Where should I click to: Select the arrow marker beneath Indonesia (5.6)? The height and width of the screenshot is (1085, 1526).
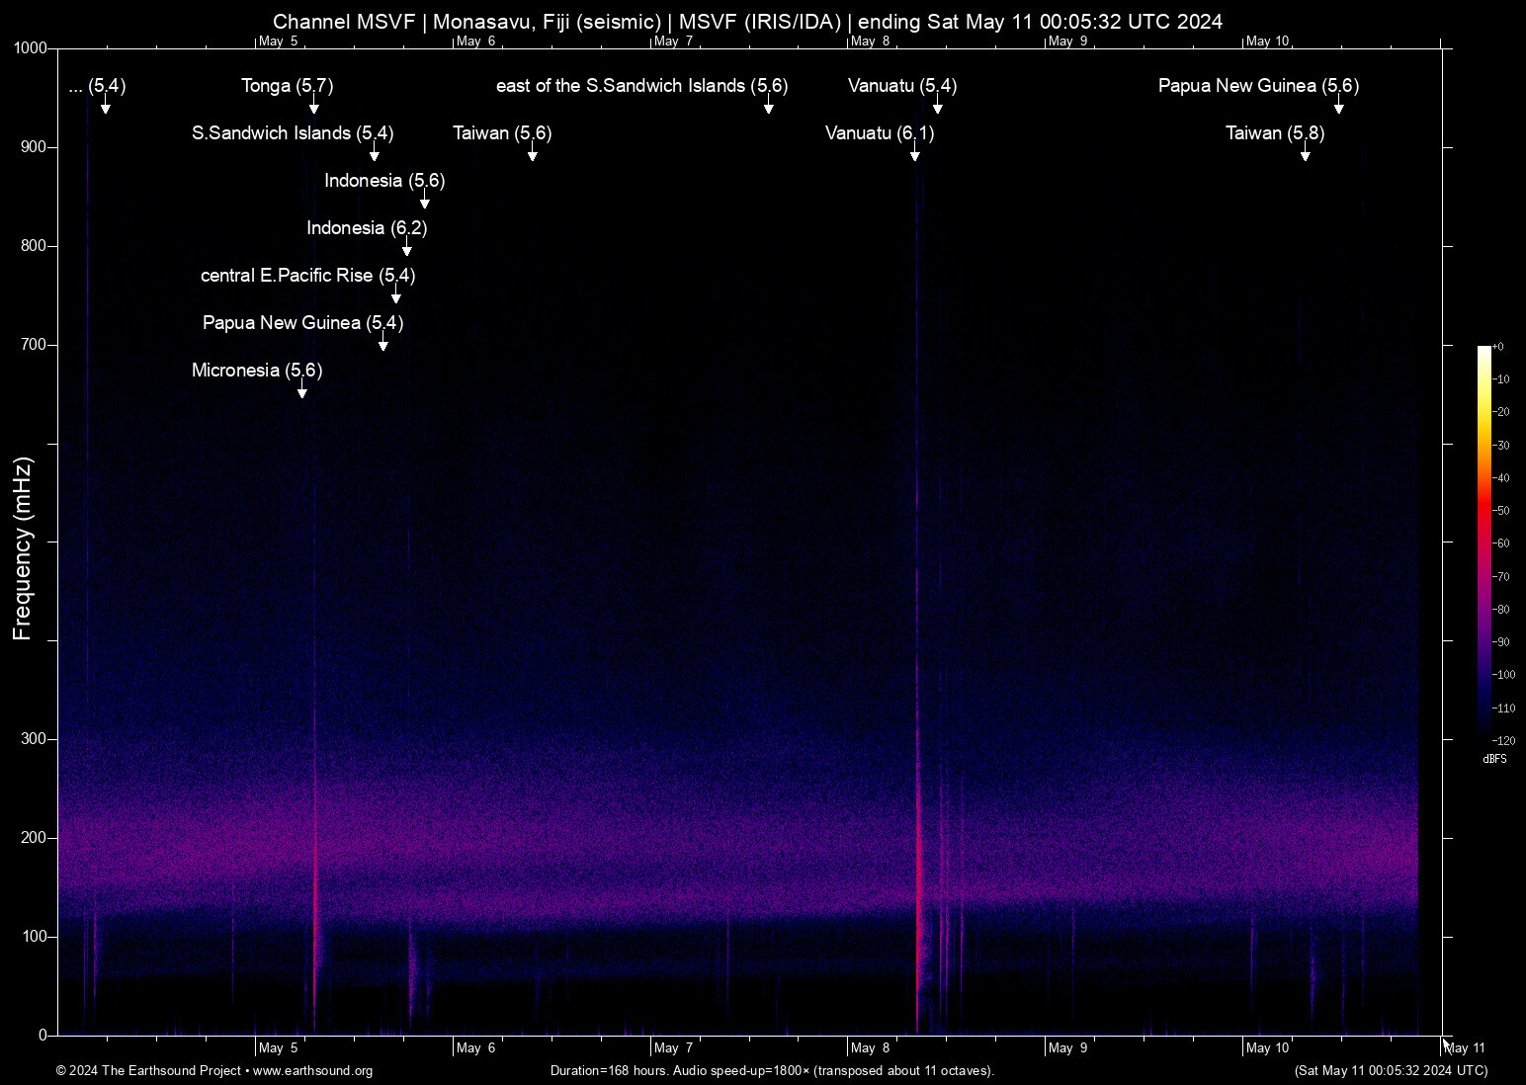[425, 200]
